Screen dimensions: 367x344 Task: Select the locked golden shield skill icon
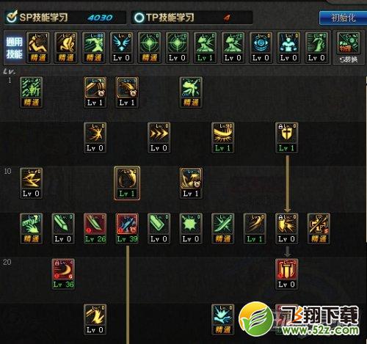(x=286, y=138)
